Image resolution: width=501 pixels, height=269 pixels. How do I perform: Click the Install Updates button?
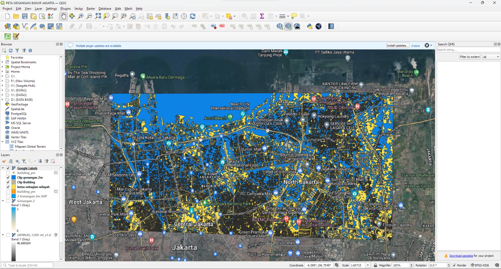[x=397, y=46]
